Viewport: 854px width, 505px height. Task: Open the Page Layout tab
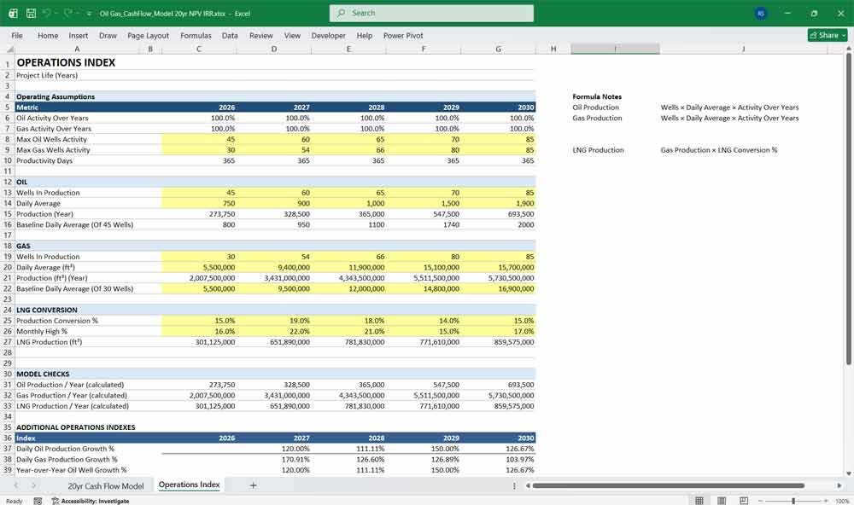tap(148, 35)
